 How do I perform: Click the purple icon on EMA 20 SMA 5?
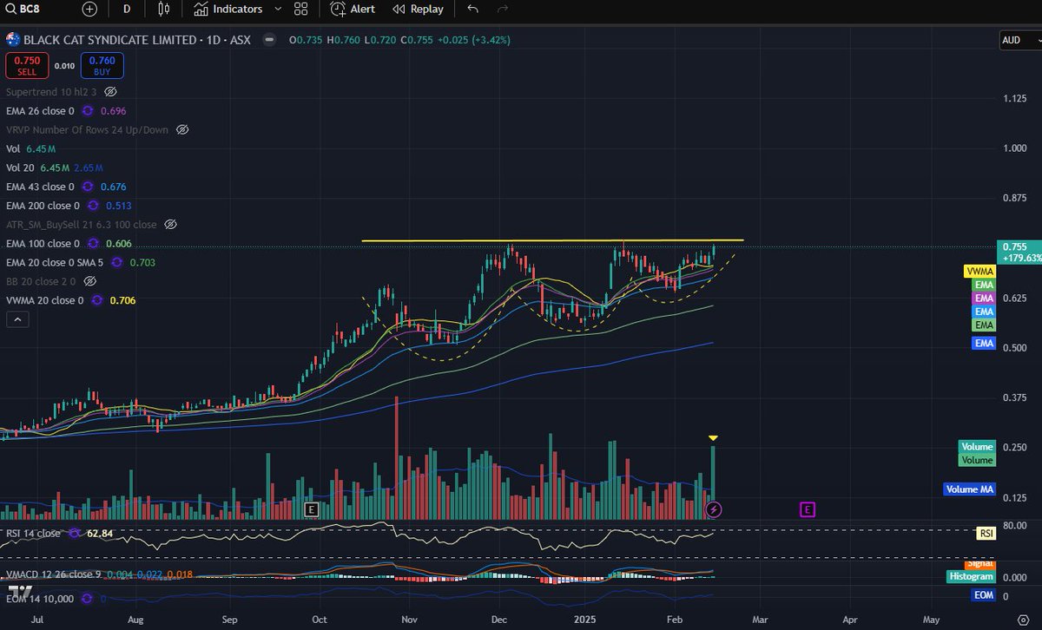[x=115, y=262]
